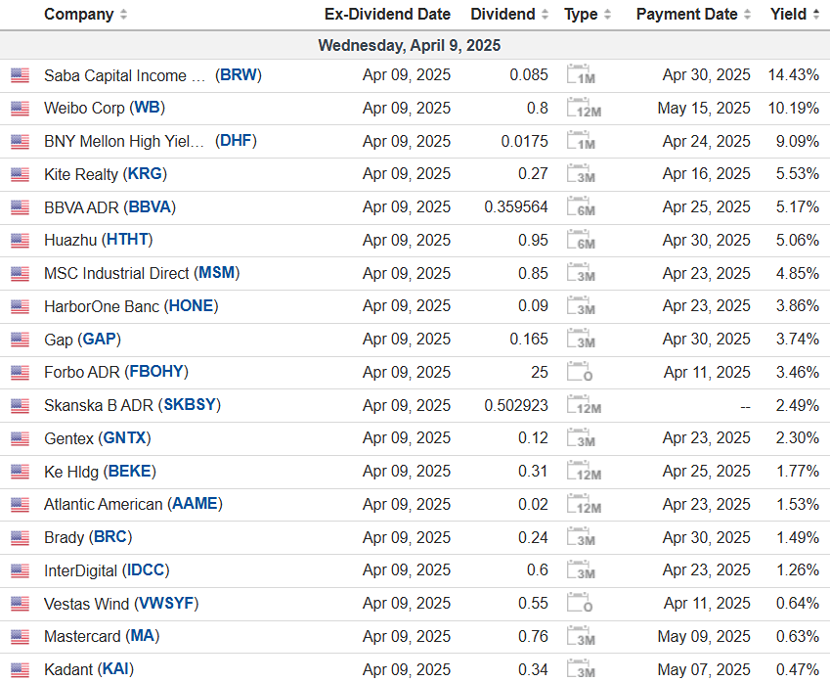The height and width of the screenshot is (682, 830).
Task: Click the flag icon in the Mastercard row
Action: [x=21, y=636]
